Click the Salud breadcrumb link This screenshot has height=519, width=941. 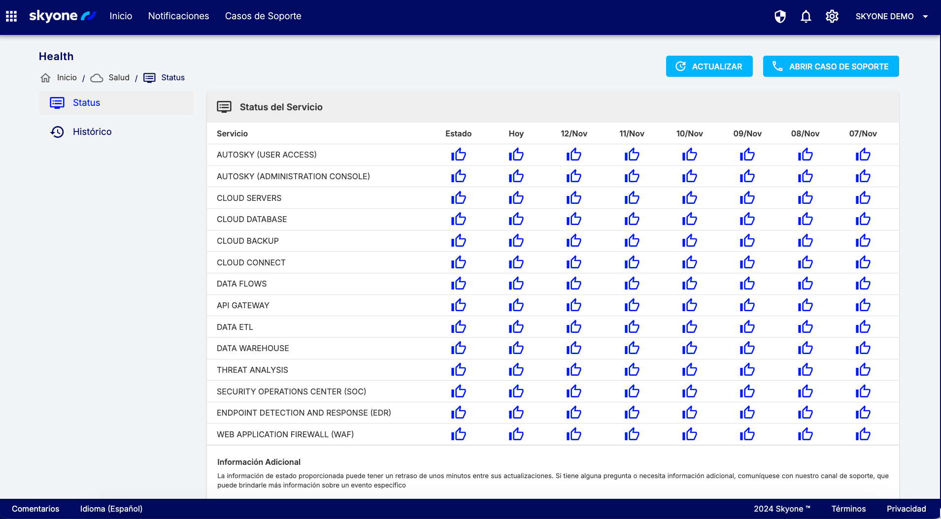pyautogui.click(x=119, y=78)
